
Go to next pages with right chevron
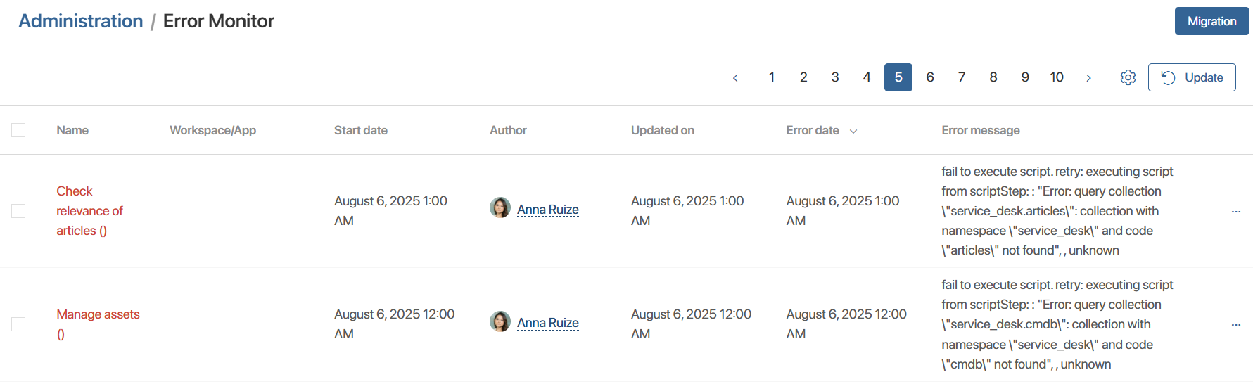tap(1088, 78)
